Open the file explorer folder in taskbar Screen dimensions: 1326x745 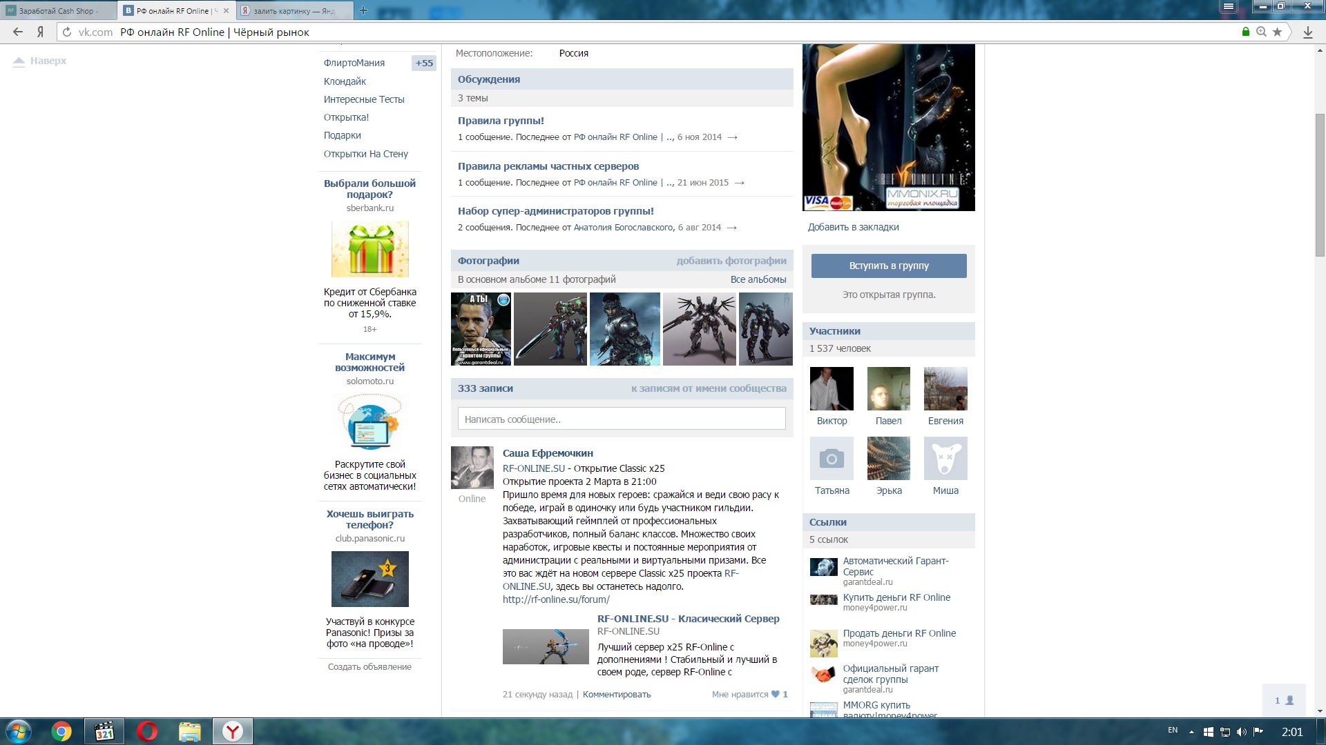190,731
